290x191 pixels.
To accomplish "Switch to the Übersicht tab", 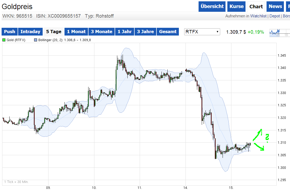I will click(x=212, y=6).
